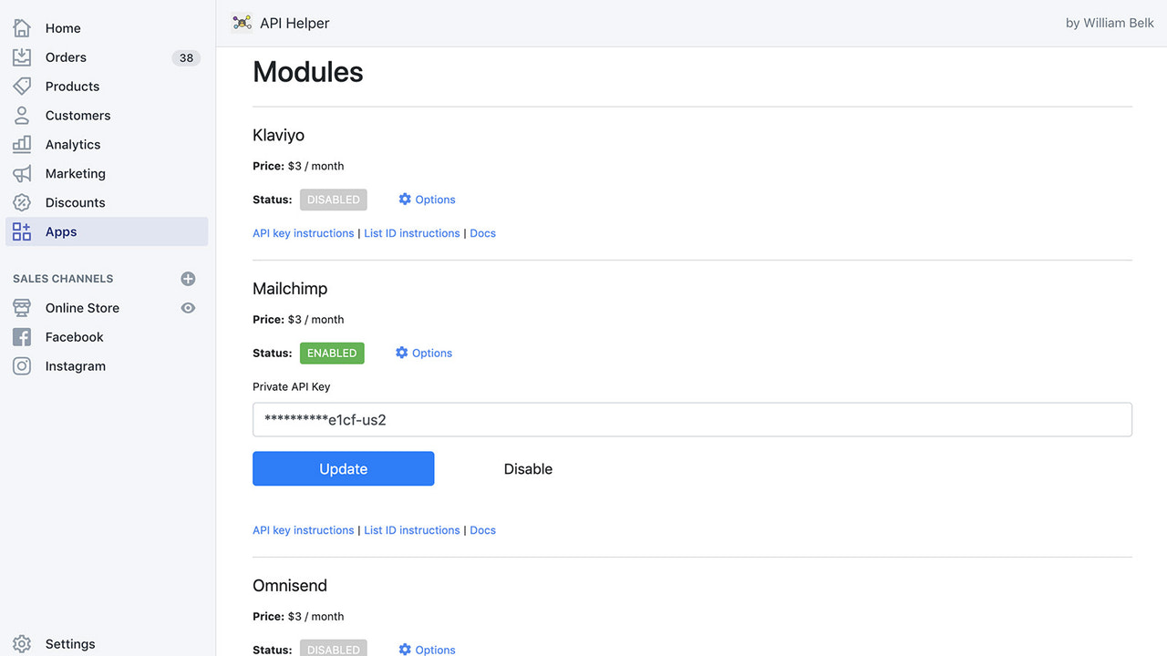The height and width of the screenshot is (656, 1167).
Task: Open the Facebook sales channel icon
Action: click(x=21, y=336)
